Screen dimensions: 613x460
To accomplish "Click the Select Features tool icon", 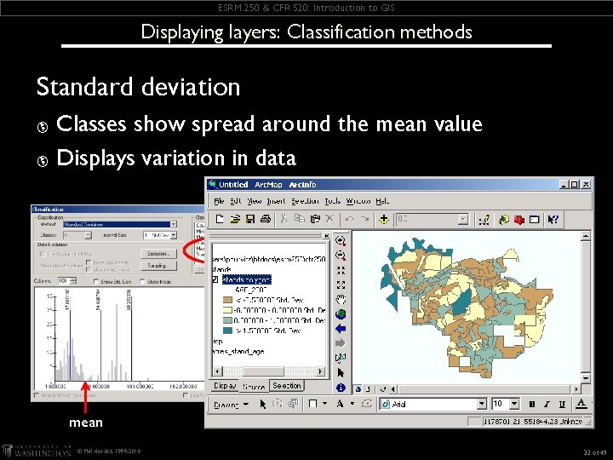I will [x=341, y=358].
